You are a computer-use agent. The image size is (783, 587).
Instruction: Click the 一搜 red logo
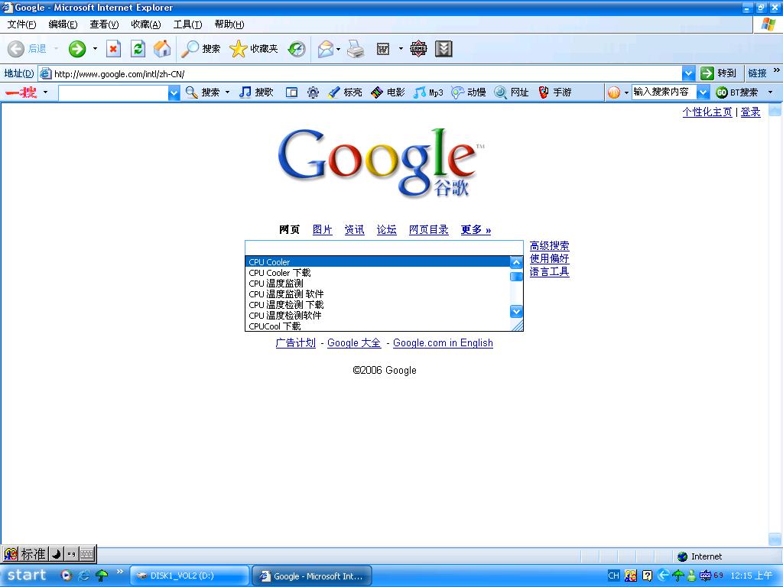tap(21, 92)
